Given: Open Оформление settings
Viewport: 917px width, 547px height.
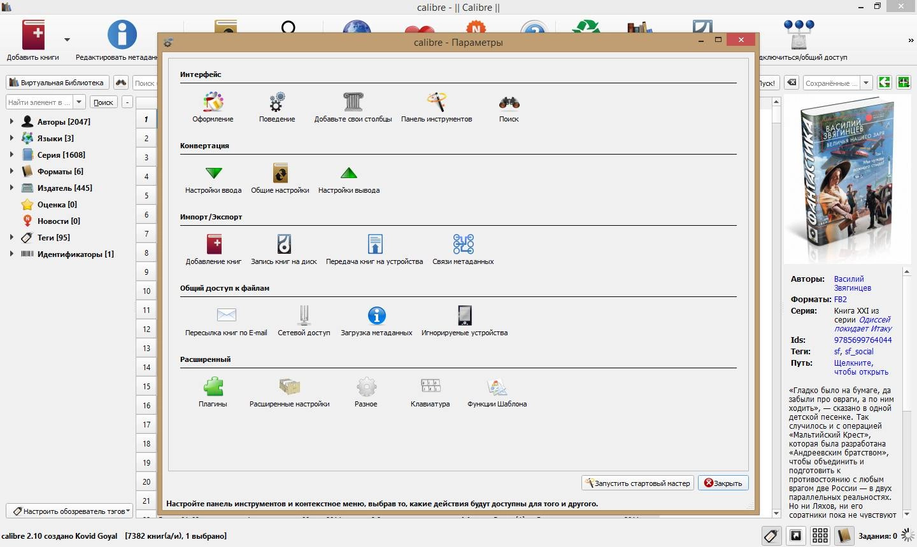Looking at the screenshot, I should click(213, 107).
